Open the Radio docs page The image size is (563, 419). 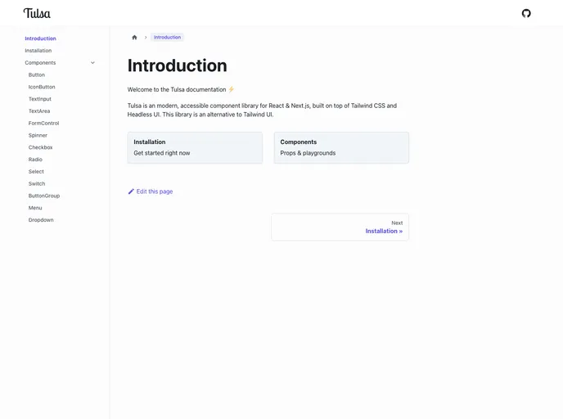tap(35, 160)
